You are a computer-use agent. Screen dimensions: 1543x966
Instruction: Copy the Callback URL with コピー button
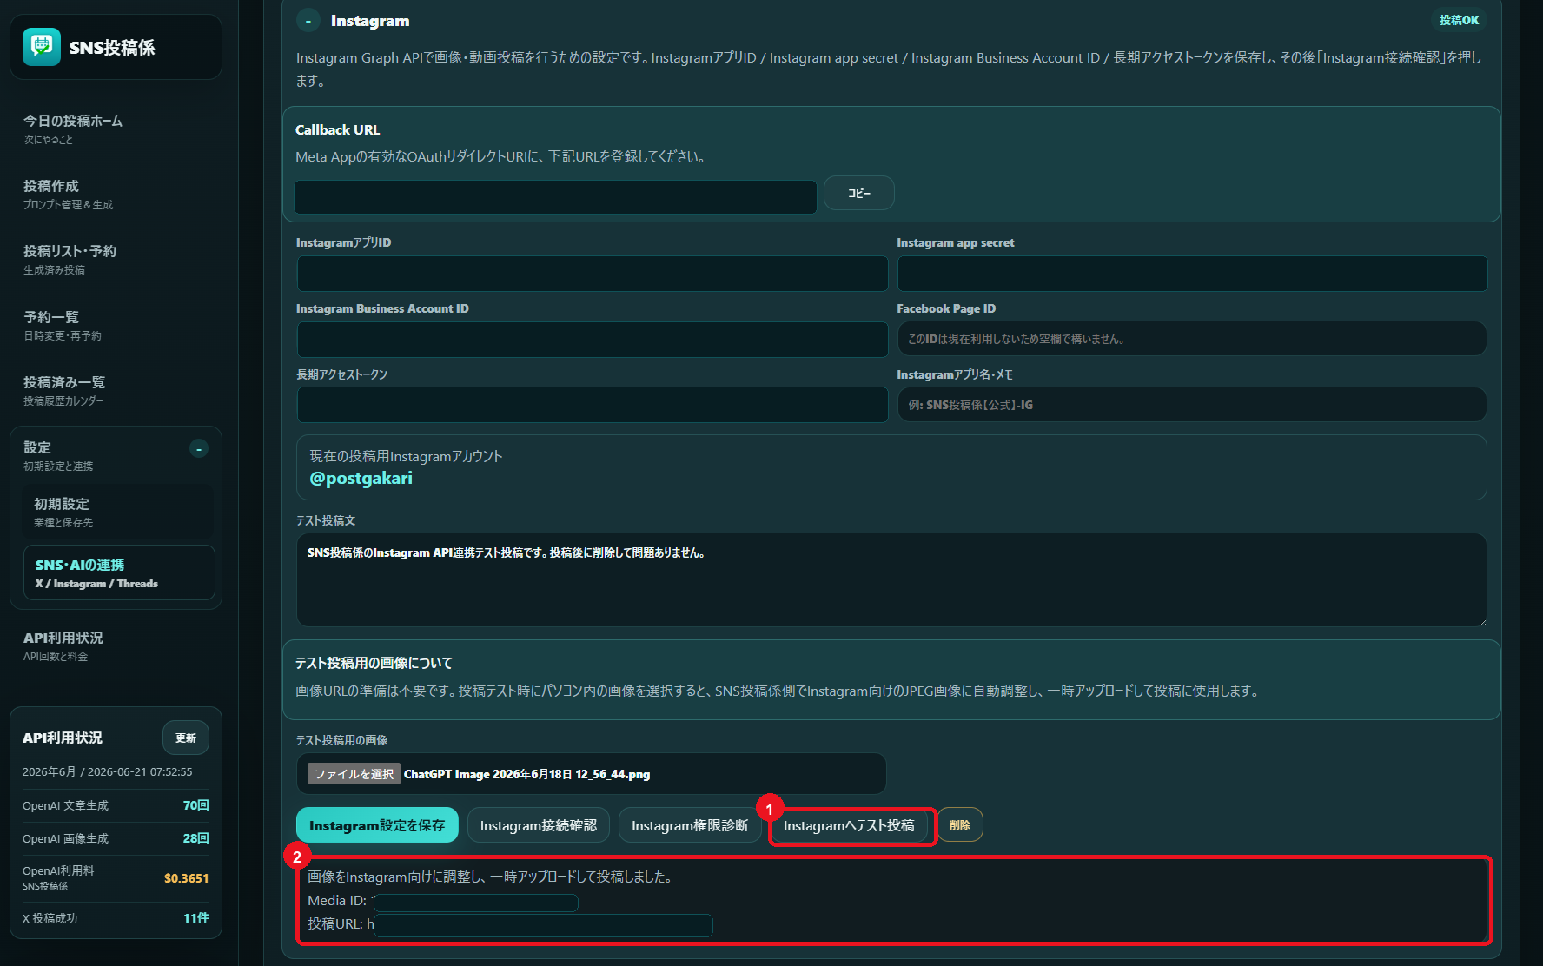[858, 193]
